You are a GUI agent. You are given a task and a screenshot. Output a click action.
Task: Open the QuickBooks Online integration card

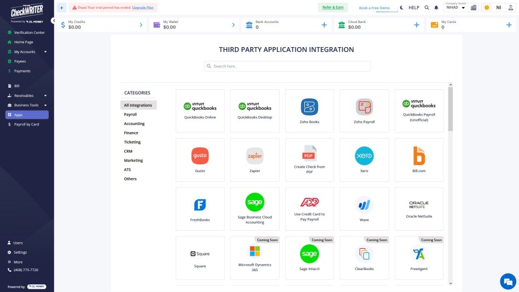(x=200, y=111)
